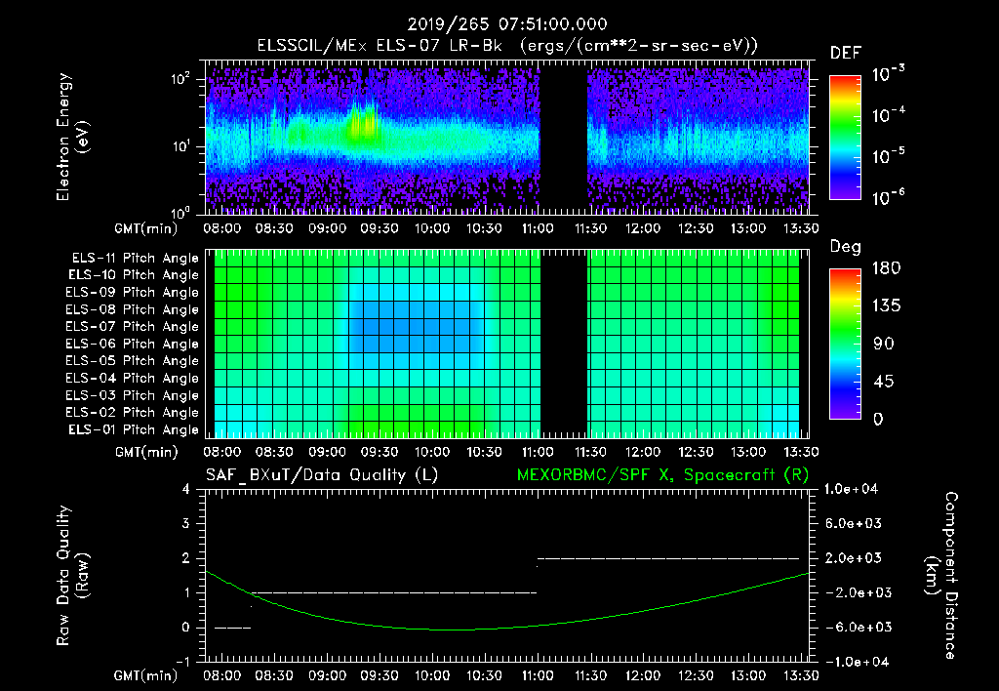The image size is (999, 691).
Task: Click the 10^-3 value on the DEF scale
Action: pos(888,73)
